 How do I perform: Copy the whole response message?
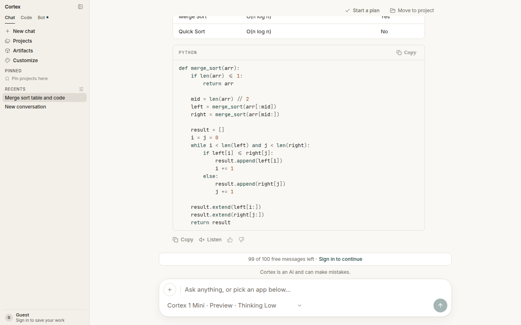pyautogui.click(x=183, y=240)
